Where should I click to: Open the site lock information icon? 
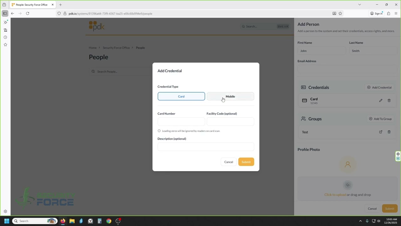tap(65, 13)
